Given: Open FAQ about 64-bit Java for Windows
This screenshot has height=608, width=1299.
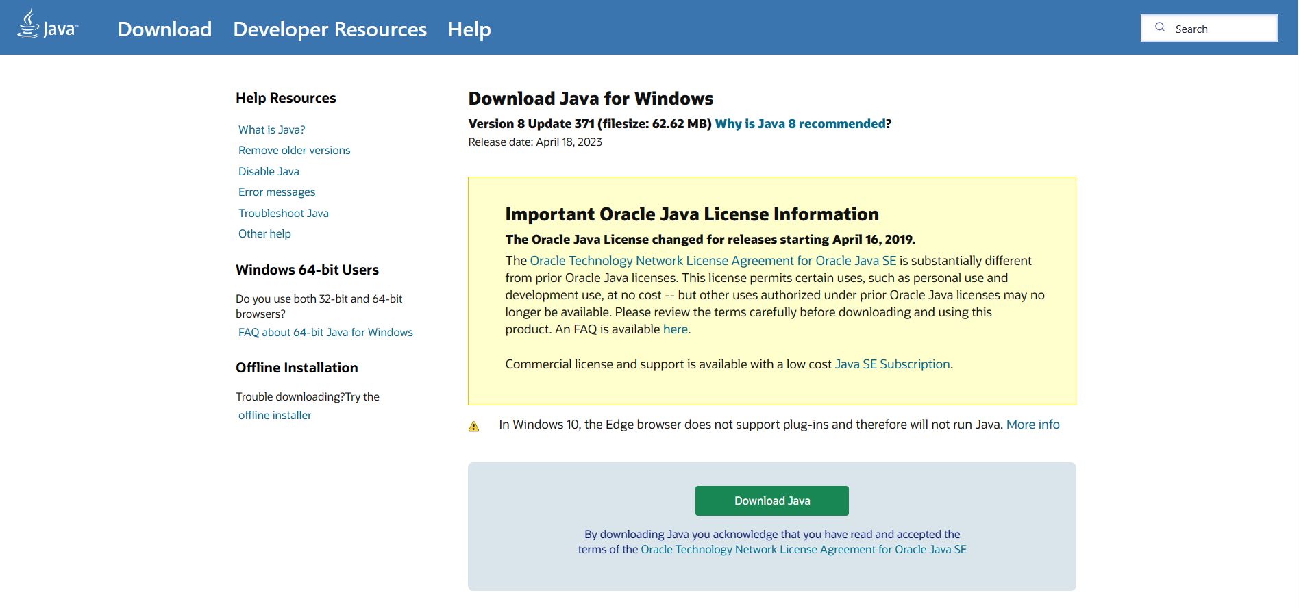Looking at the screenshot, I should click(325, 332).
